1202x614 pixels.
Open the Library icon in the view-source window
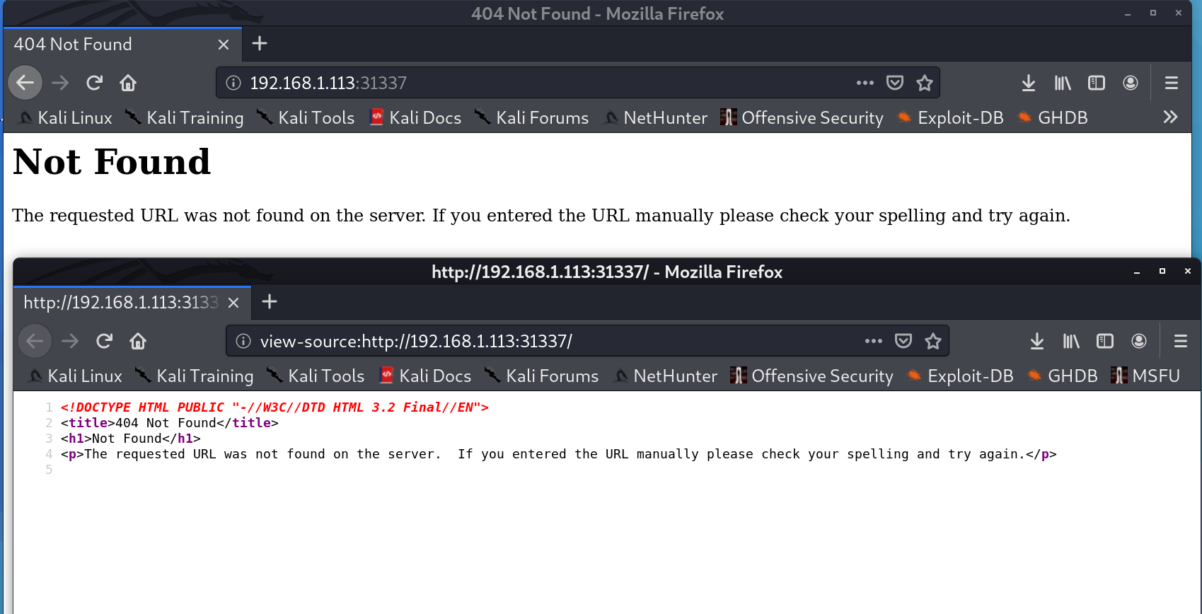(1071, 342)
